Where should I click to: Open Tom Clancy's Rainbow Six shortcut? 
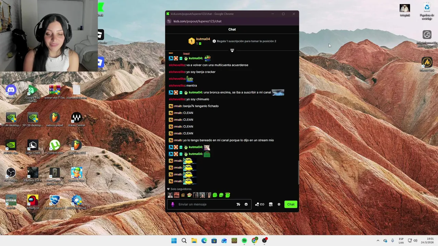tap(55, 176)
